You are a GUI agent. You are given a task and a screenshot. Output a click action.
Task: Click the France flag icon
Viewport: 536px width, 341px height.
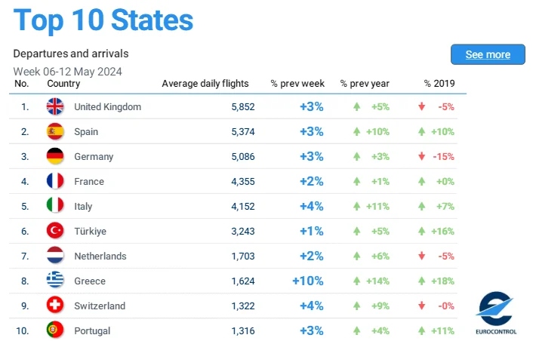55,181
